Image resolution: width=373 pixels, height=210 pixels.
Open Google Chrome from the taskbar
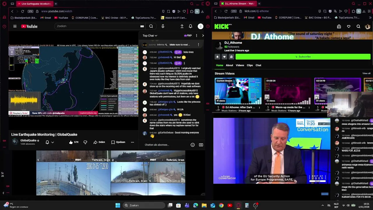pos(221,205)
